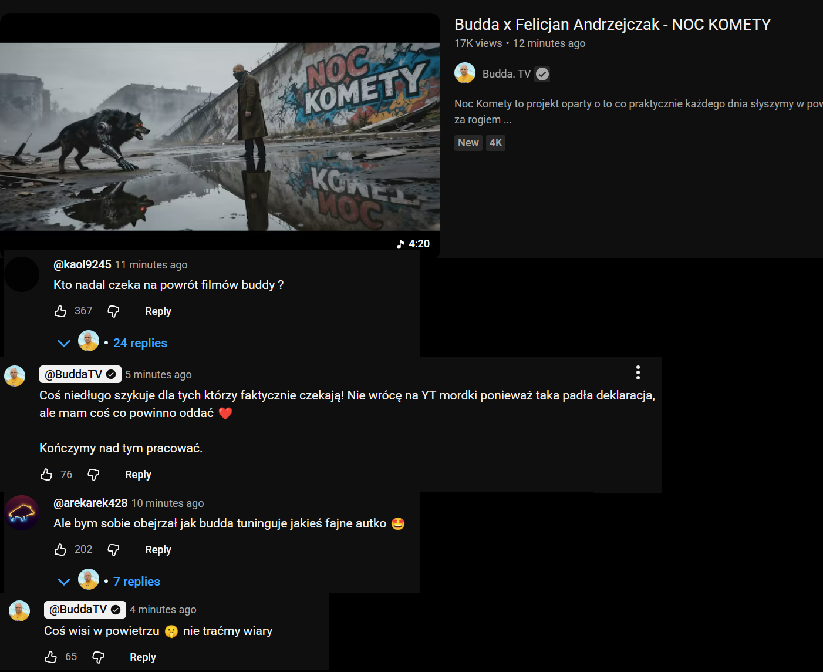Reply to @kaol9245's comment
Viewport: 823px width, 672px height.
point(158,311)
